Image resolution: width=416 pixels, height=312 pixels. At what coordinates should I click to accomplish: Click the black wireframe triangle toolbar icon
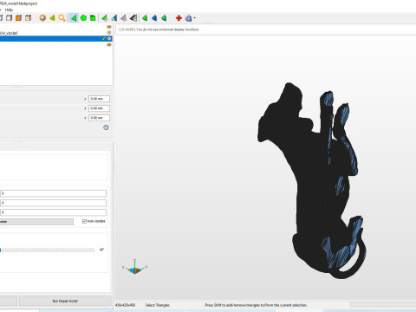(133, 18)
